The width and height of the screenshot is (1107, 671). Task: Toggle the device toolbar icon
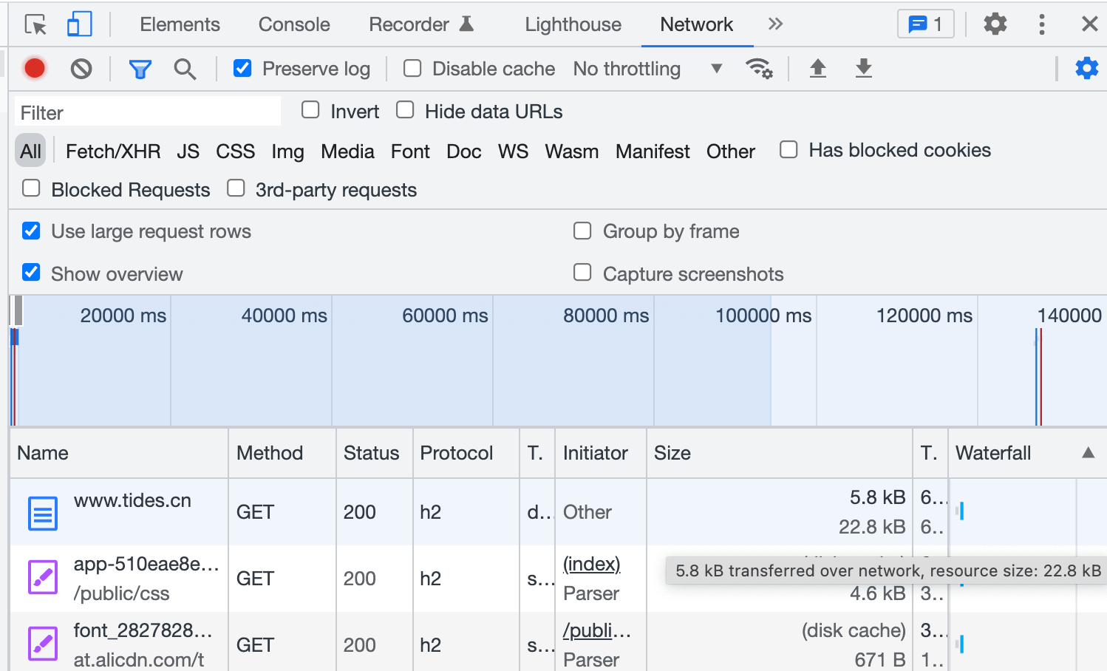(x=79, y=24)
